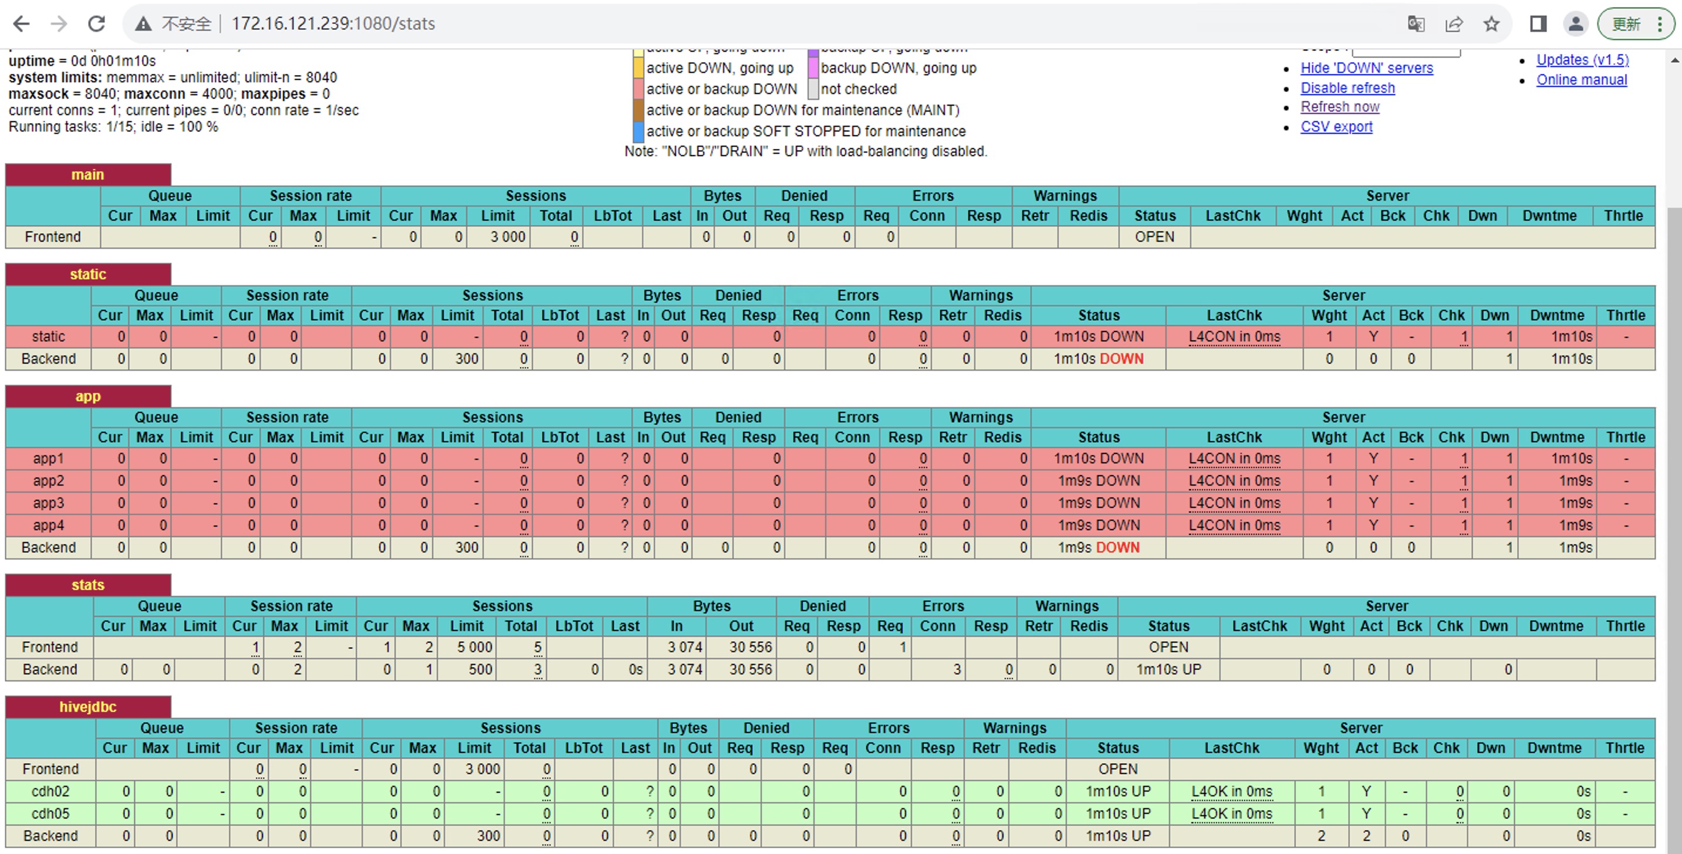
Task: Click the browser forward arrow
Action: tap(59, 24)
